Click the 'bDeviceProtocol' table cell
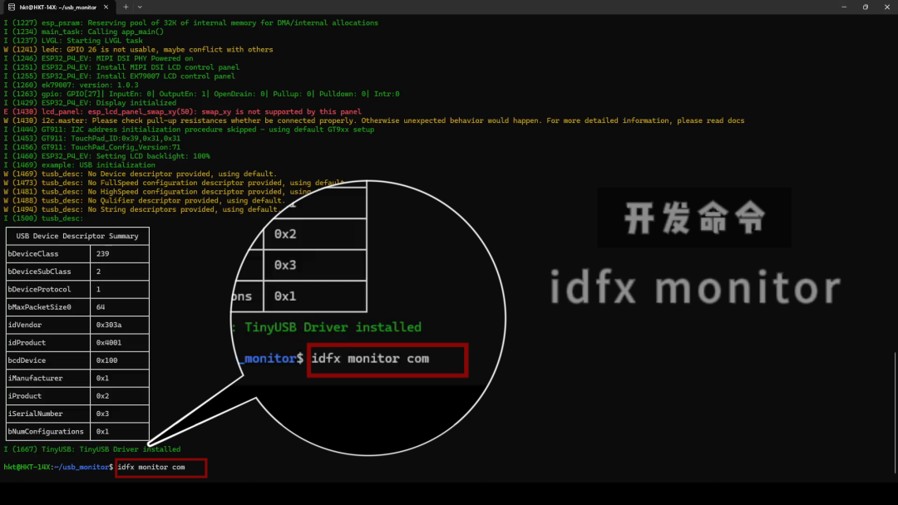This screenshot has height=505, width=898. [x=48, y=289]
